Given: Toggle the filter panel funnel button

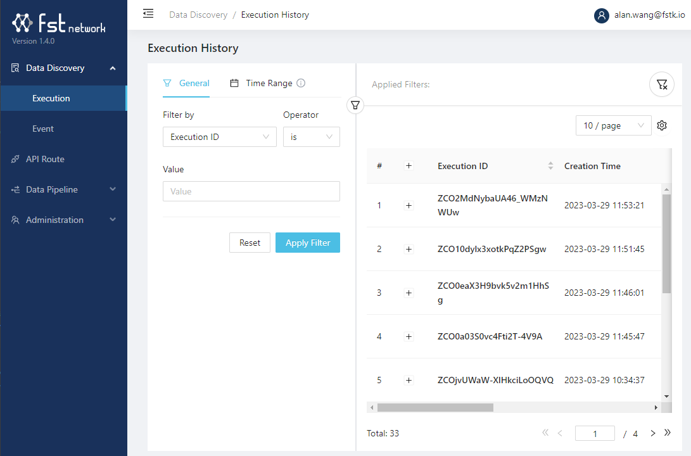Looking at the screenshot, I should coord(355,106).
